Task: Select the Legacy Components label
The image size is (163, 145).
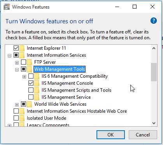Action: point(48,125)
